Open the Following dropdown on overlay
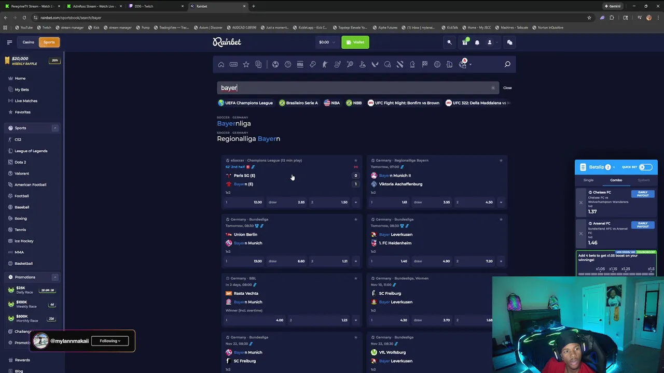Image resolution: width=664 pixels, height=373 pixels. coord(110,341)
